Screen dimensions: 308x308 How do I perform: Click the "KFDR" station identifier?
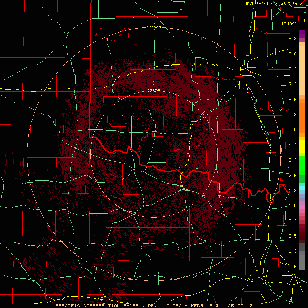point(197,306)
